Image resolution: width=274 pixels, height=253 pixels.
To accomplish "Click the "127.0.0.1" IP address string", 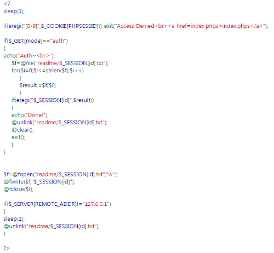I will 96,204.
